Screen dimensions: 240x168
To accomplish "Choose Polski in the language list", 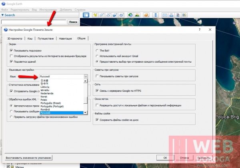I will [62, 100].
